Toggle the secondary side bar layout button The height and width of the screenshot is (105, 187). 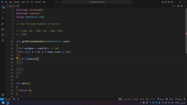click(169, 2)
